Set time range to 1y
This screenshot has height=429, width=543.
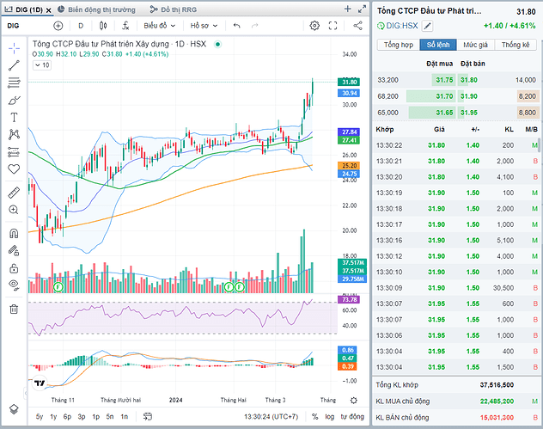click(52, 416)
